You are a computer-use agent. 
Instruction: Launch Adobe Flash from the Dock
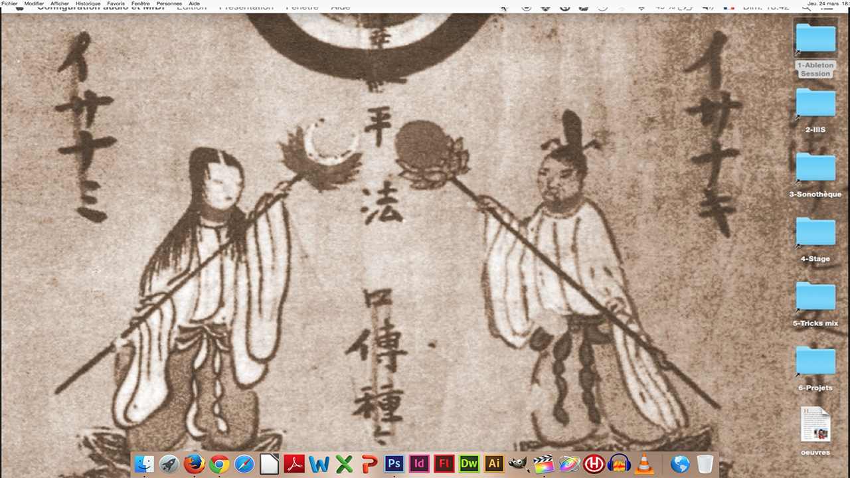pos(444,463)
